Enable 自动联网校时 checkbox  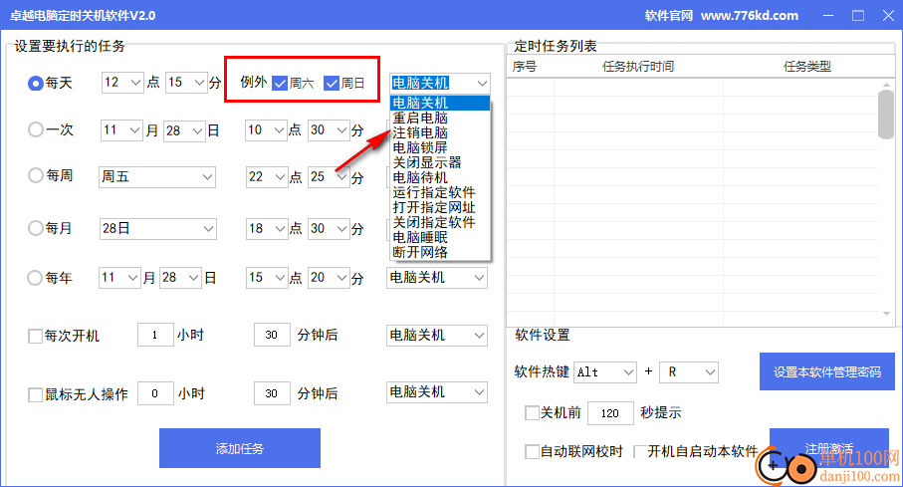[x=532, y=451]
